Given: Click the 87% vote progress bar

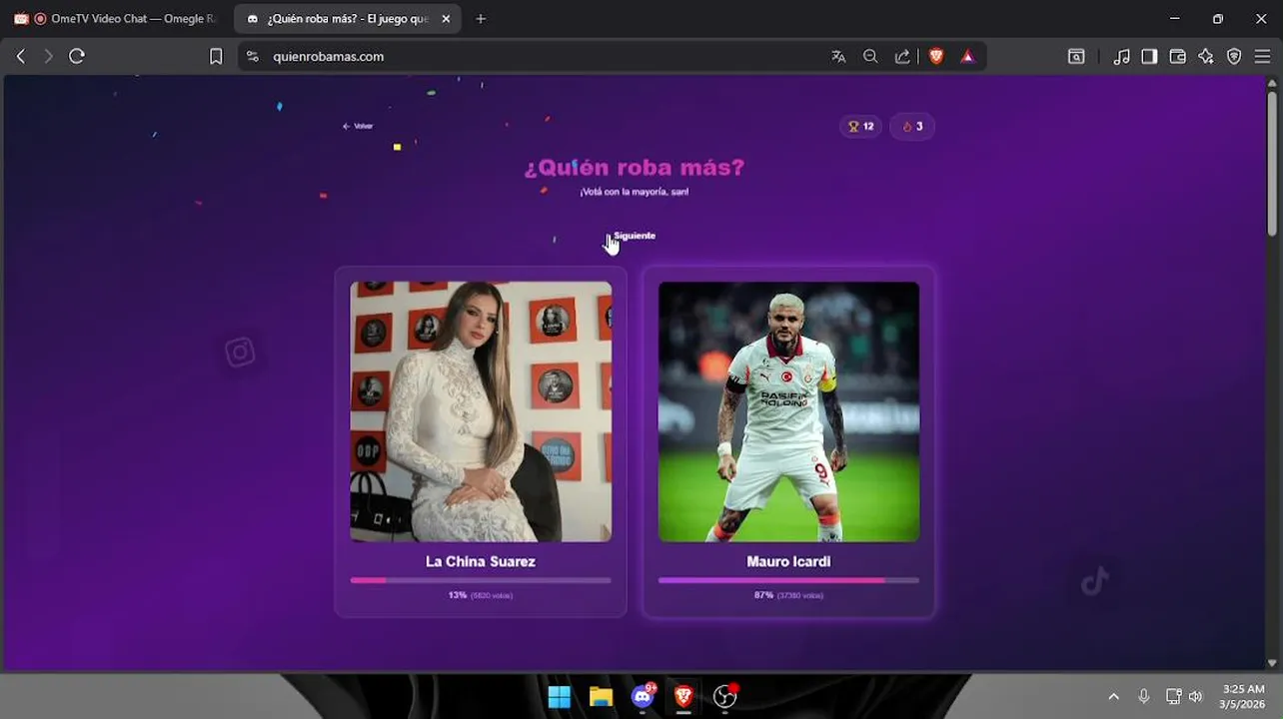Looking at the screenshot, I should [788, 580].
